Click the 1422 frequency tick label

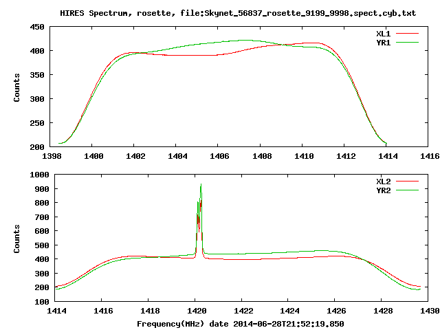pyautogui.click(x=243, y=311)
